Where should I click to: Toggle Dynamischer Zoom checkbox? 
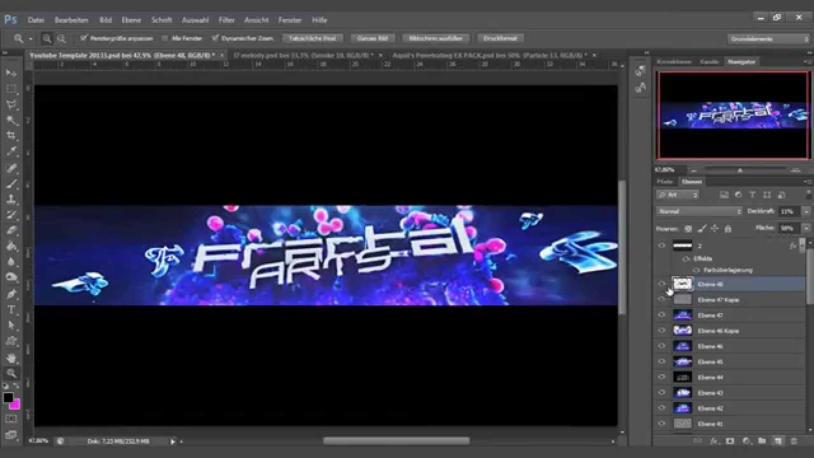(x=216, y=38)
